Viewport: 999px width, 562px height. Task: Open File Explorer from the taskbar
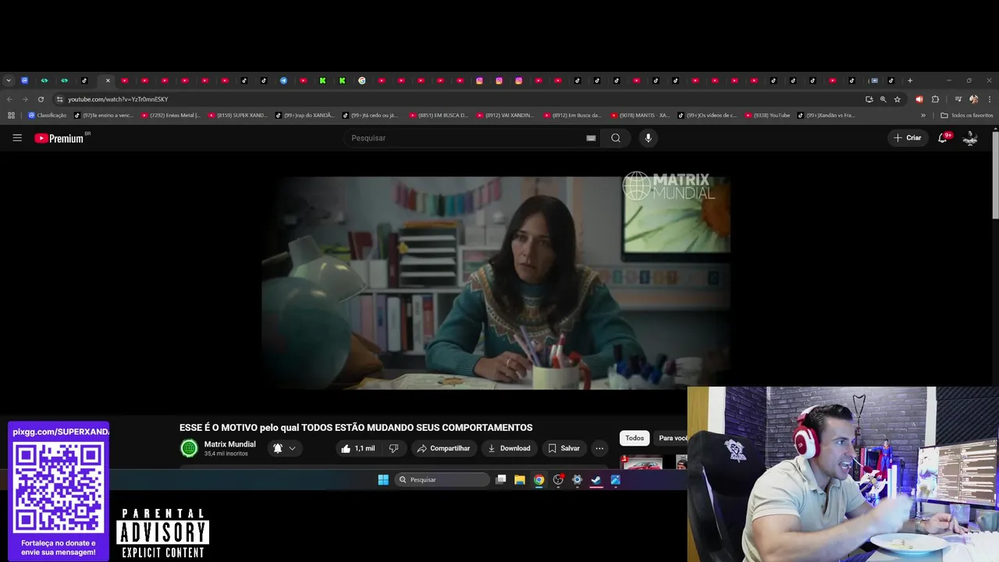(520, 480)
